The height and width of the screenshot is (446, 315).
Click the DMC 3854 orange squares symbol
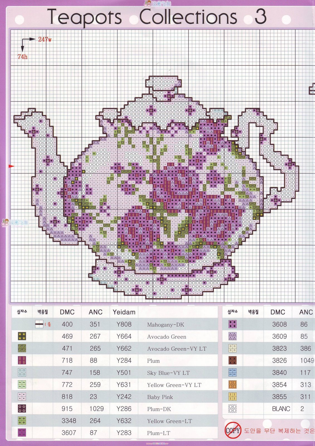click(x=233, y=385)
